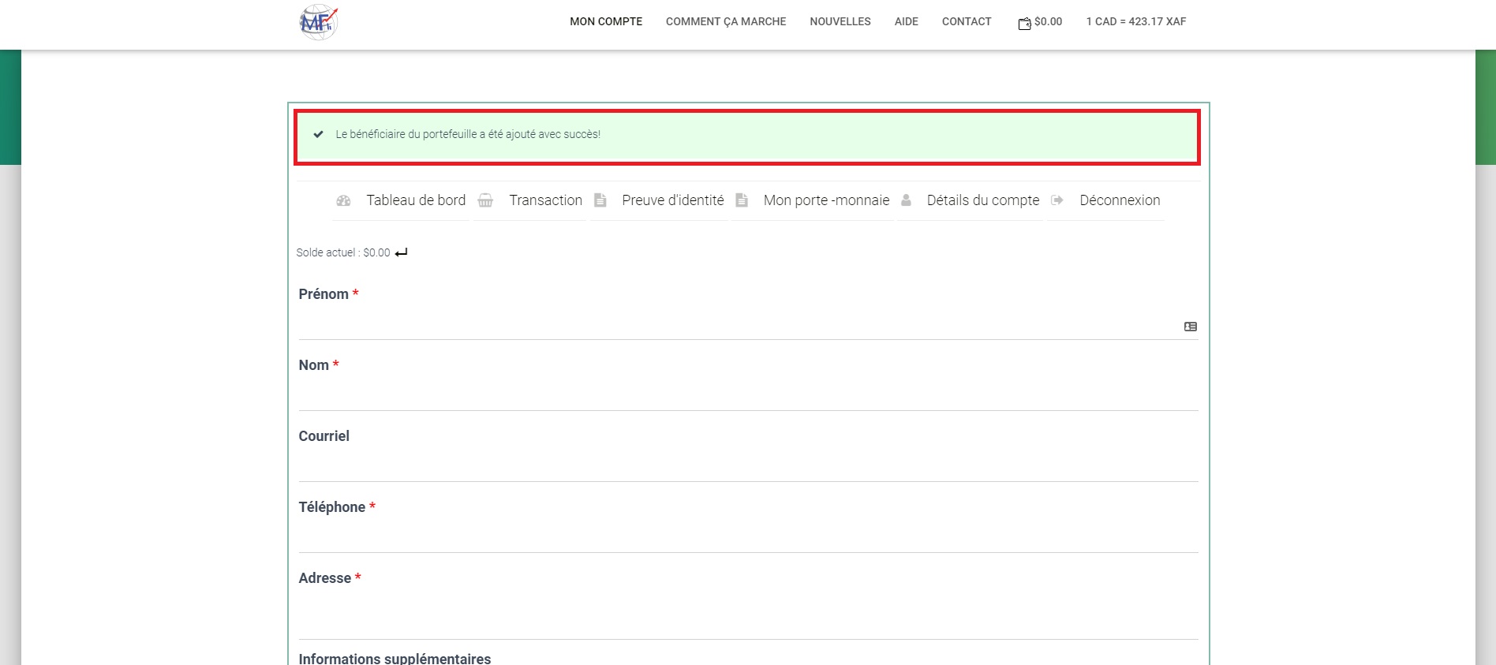Open the Mon porte-monnaie tab

point(826,200)
